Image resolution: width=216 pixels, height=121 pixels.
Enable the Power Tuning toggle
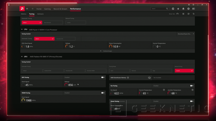pyautogui.click(x=192, y=101)
